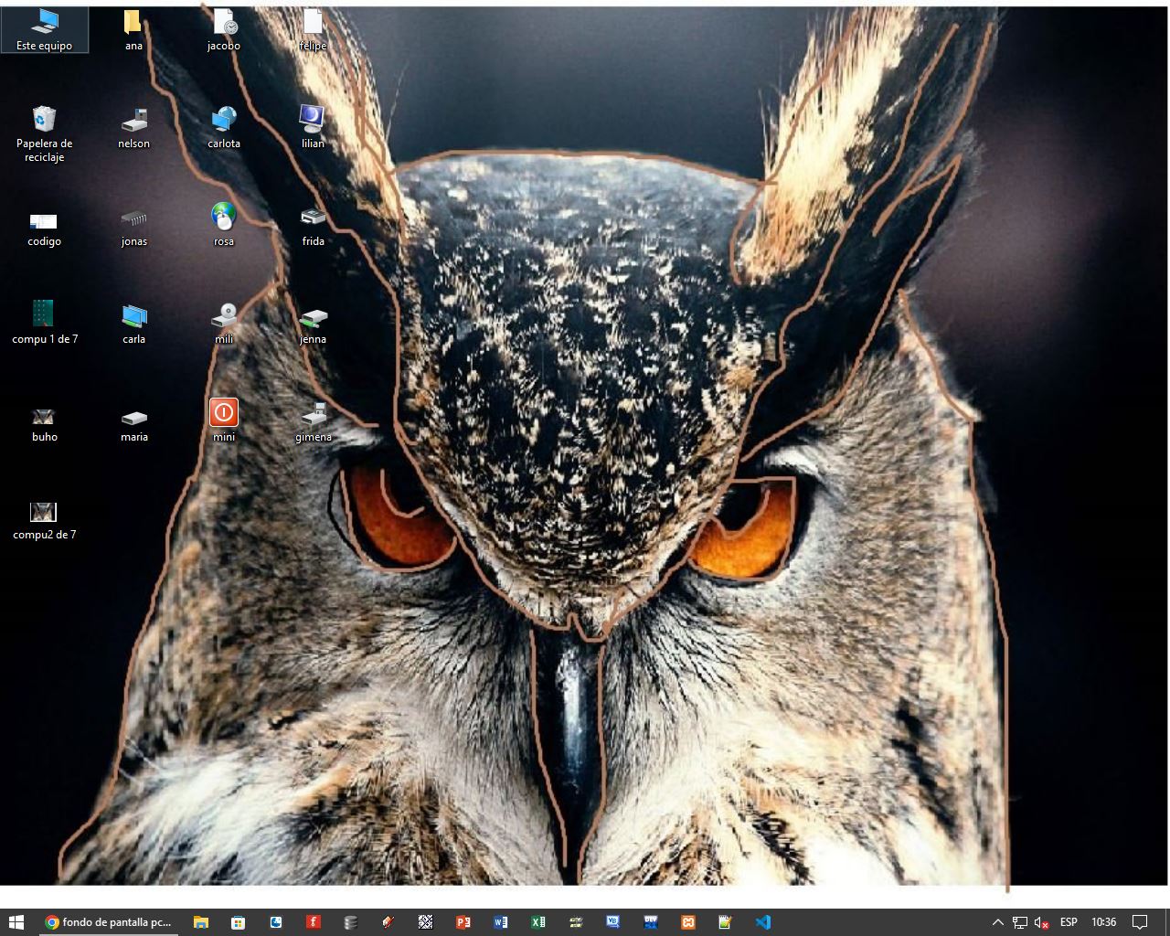This screenshot has width=1170, height=936.
Task: Select the lilian monitor icon
Action: (x=313, y=127)
